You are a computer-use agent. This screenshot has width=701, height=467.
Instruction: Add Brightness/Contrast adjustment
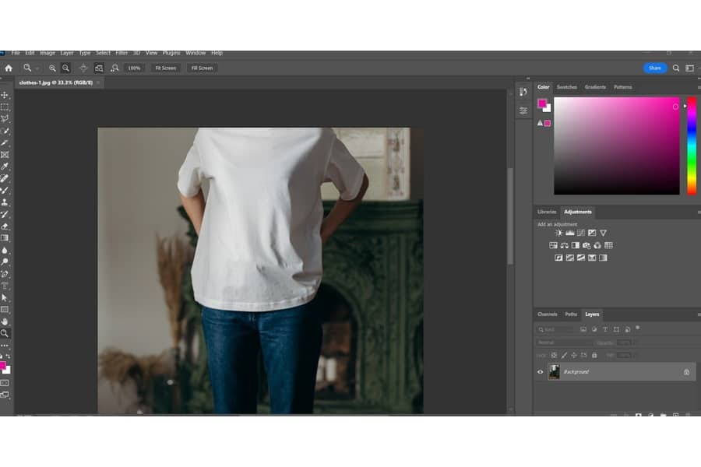point(558,233)
